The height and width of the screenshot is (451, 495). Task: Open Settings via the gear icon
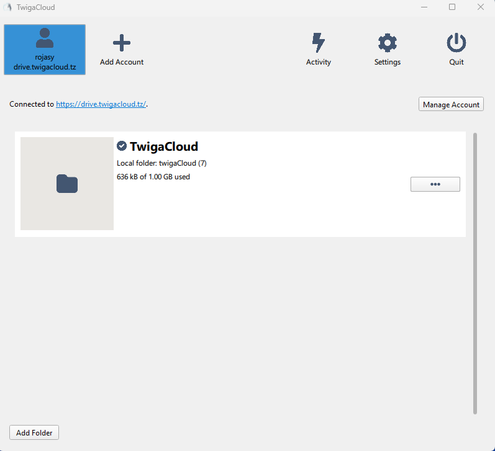pyautogui.click(x=388, y=43)
